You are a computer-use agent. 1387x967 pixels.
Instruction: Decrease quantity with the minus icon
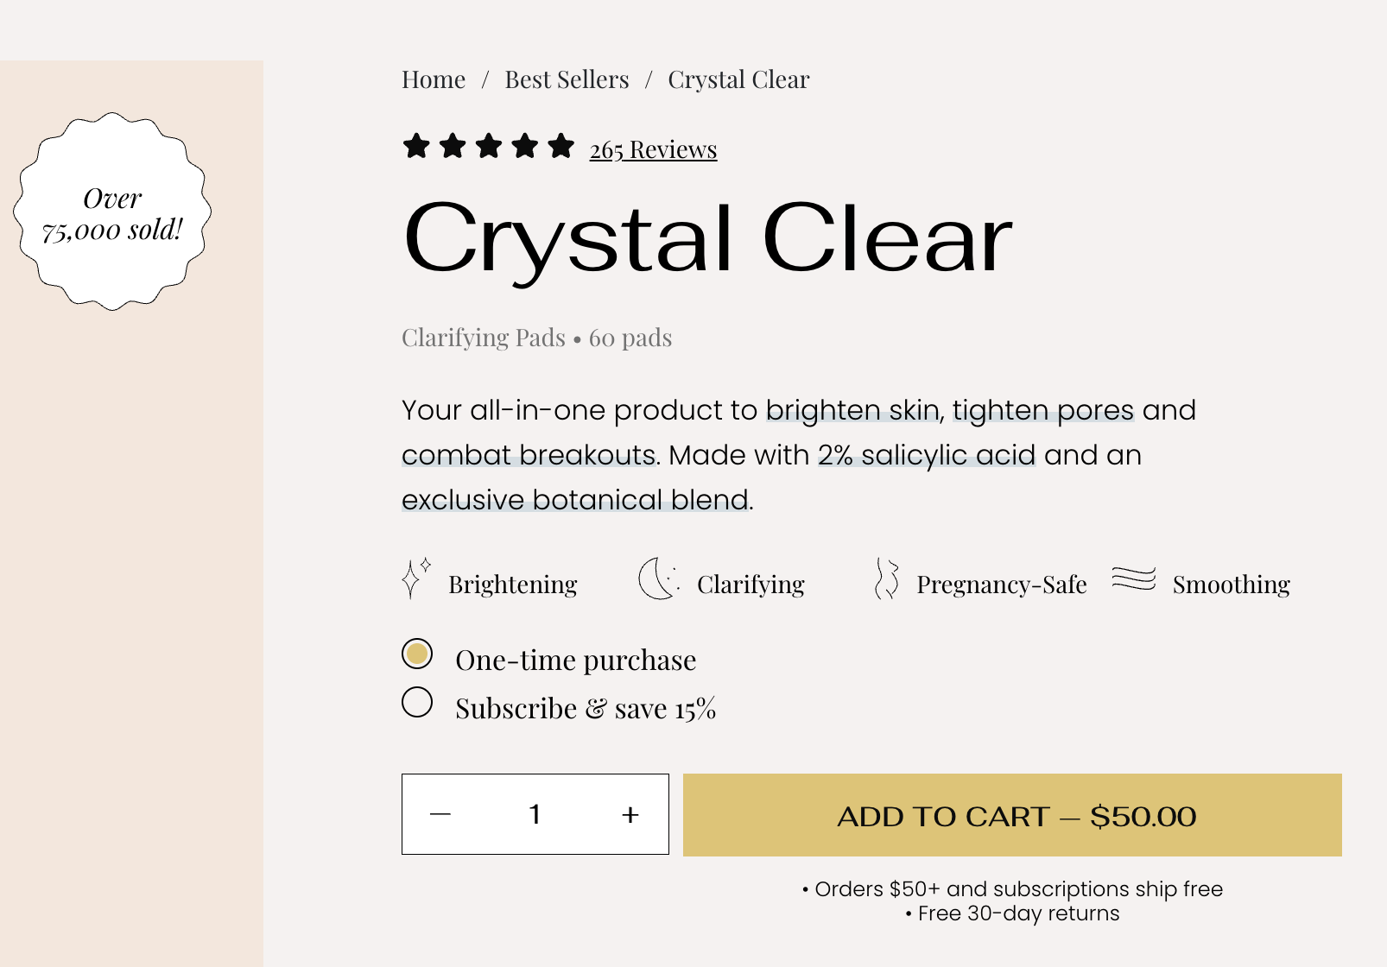click(x=440, y=814)
